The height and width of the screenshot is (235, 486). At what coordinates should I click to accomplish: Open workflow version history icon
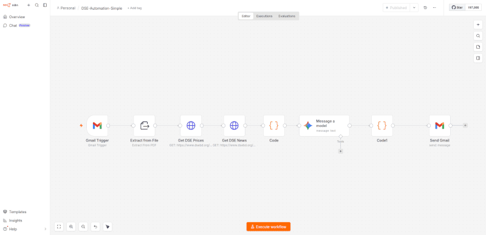tap(425, 8)
